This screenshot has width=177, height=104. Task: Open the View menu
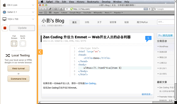[72, 2]
